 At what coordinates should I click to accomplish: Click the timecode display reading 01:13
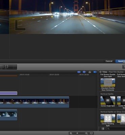click(x=8, y=67)
